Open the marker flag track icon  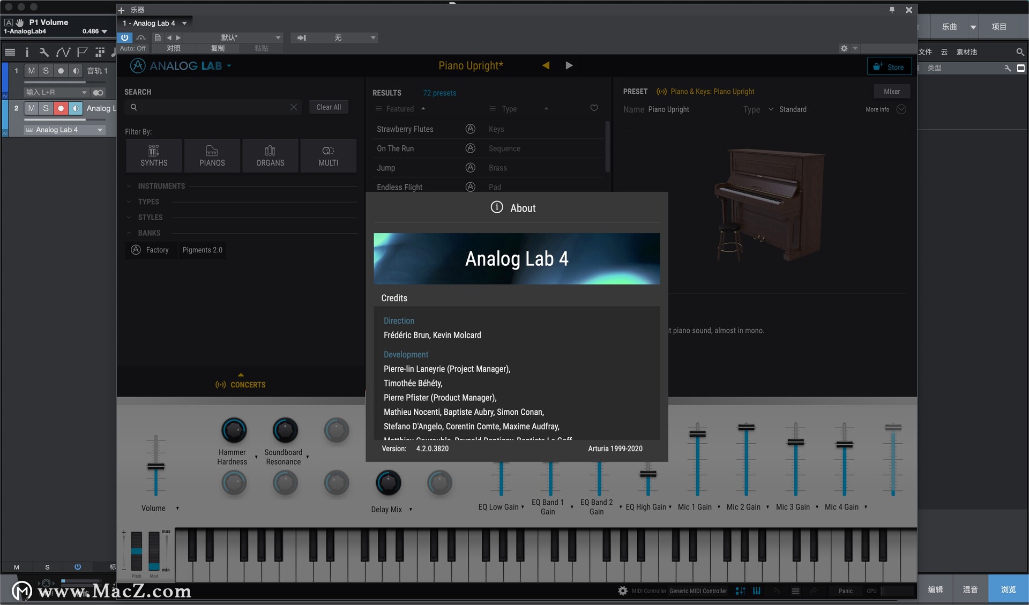[x=82, y=52]
